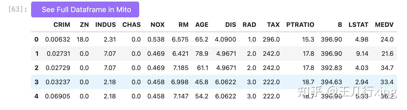The width and height of the screenshot is (407, 110).
Task: Select the RM column header
Action: (183, 25)
